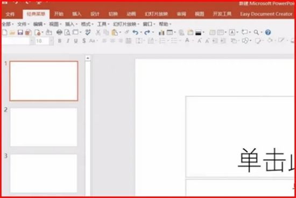Click the Undo arrow icon
Screen dimensions: 296x198
135,32
